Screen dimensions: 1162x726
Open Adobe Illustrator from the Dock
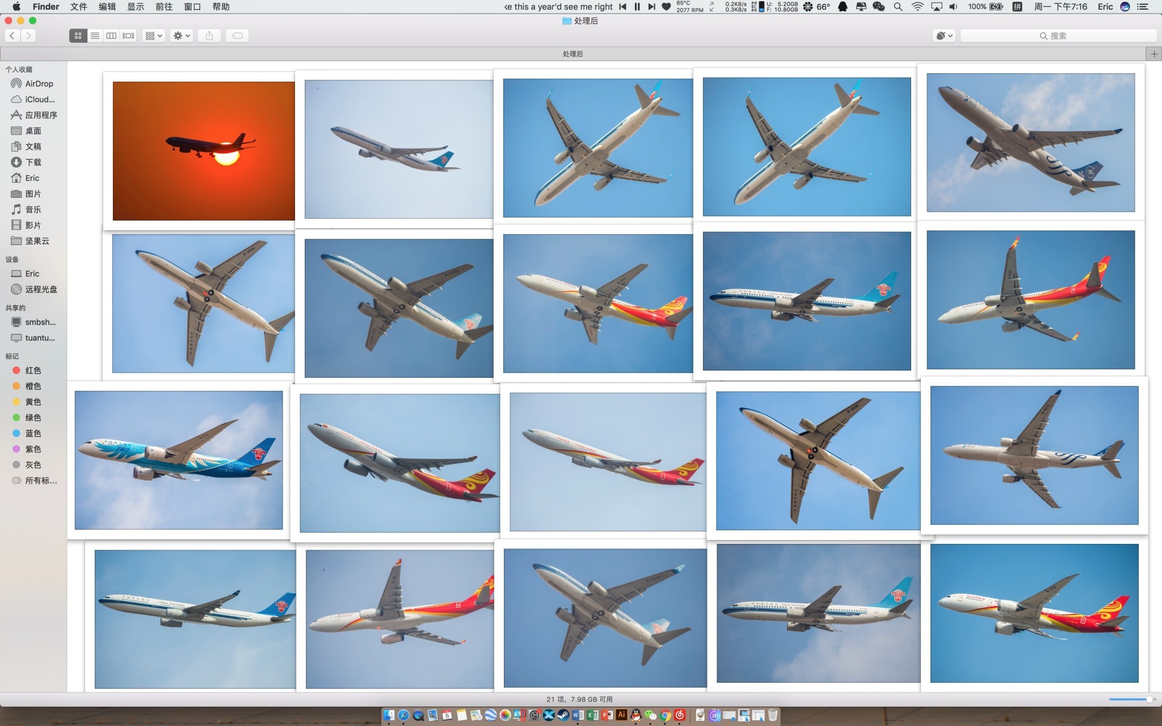click(621, 715)
